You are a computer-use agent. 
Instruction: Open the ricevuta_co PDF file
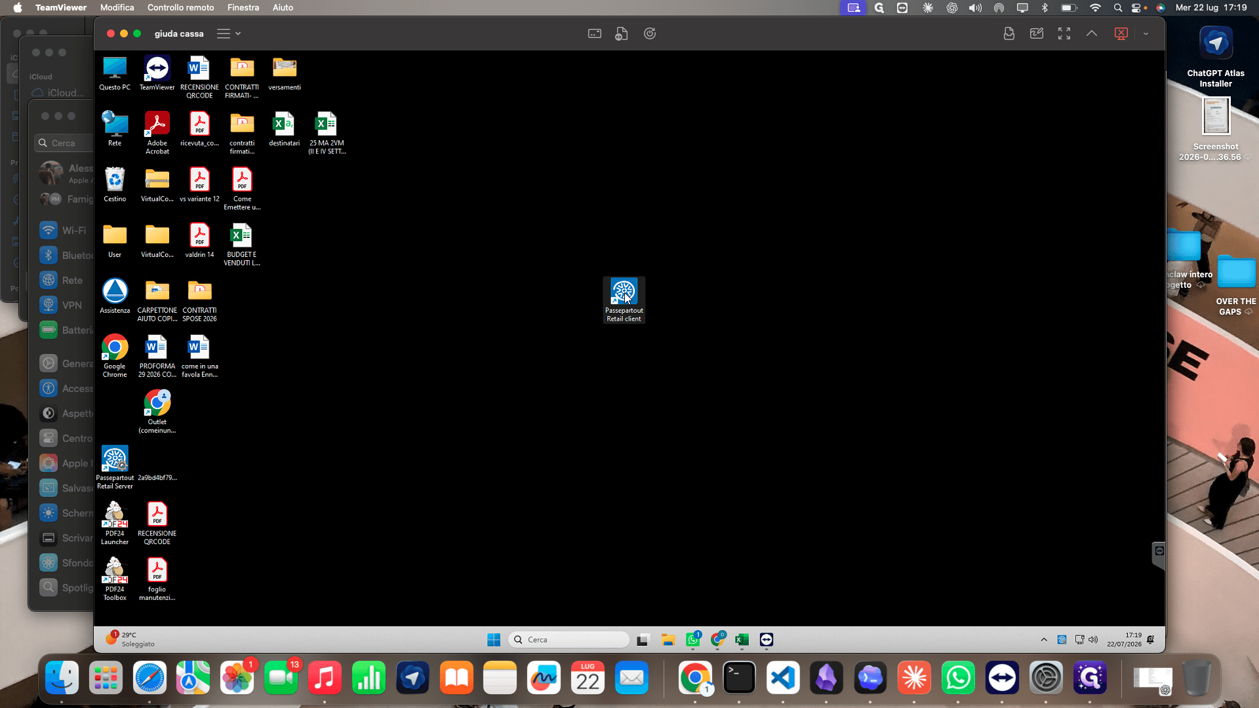[199, 129]
